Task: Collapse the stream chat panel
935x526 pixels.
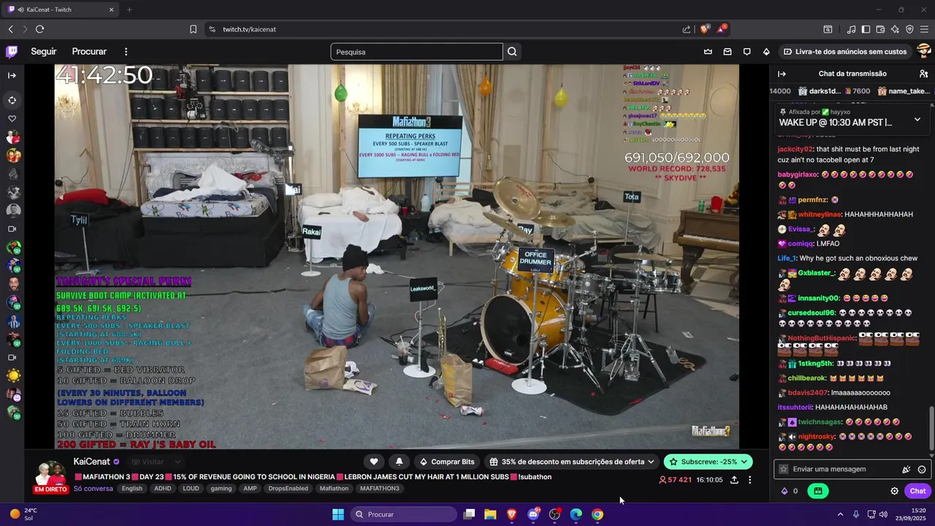Action: [x=782, y=74]
